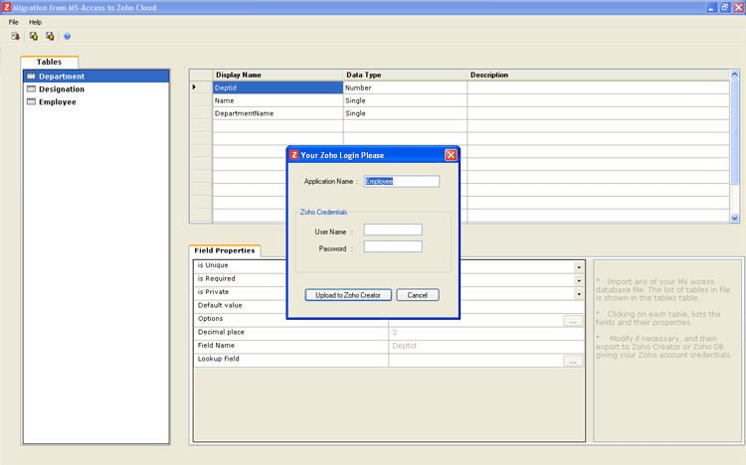Close the Zoho login dialog with the red X

pos(451,155)
